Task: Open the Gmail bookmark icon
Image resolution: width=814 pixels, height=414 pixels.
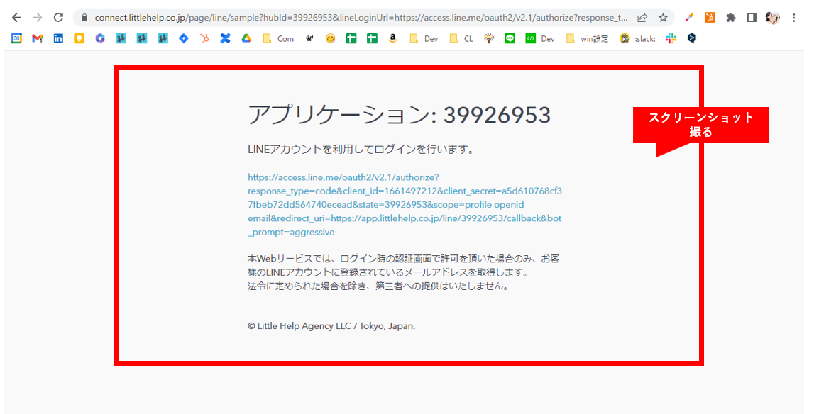Action: tap(38, 39)
